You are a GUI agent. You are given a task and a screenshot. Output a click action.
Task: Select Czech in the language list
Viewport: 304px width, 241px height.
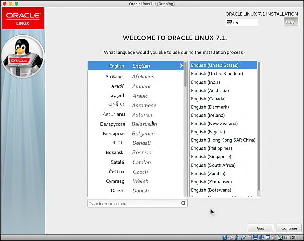[136, 172]
